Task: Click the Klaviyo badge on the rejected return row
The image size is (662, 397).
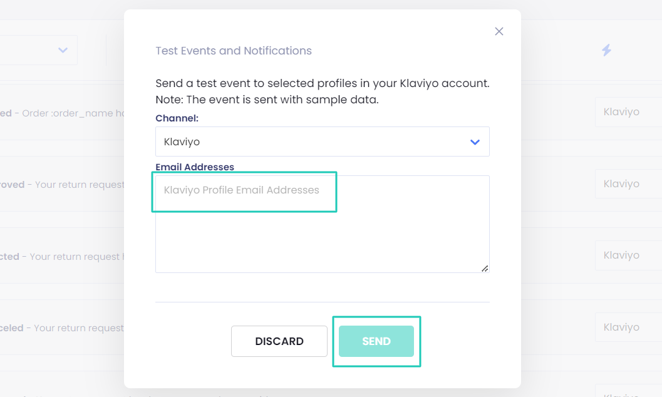Action: tap(623, 255)
